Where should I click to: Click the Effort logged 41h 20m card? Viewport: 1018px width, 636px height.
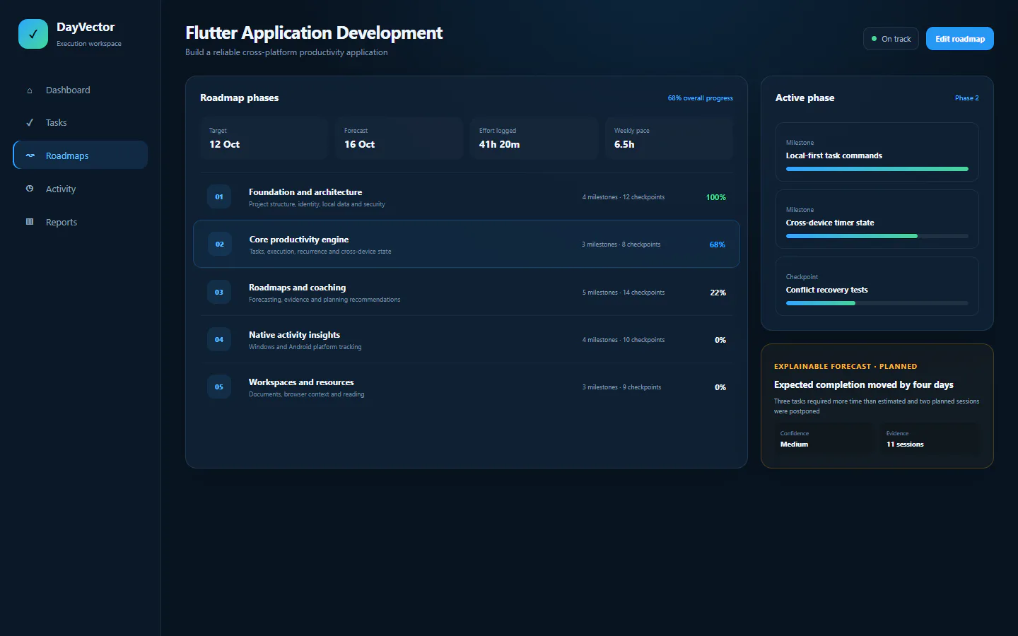(x=534, y=138)
